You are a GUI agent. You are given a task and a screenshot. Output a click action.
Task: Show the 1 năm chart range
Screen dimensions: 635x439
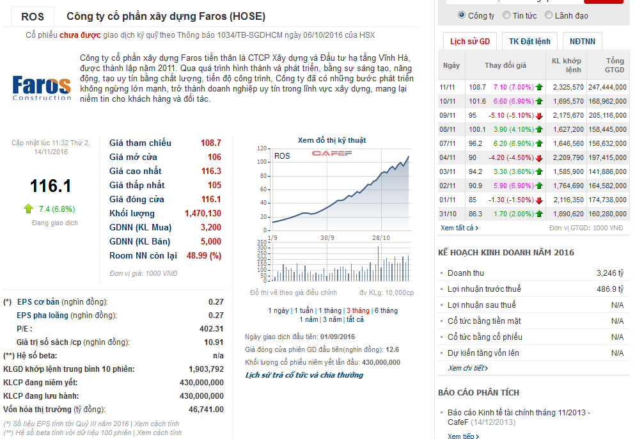(x=309, y=319)
